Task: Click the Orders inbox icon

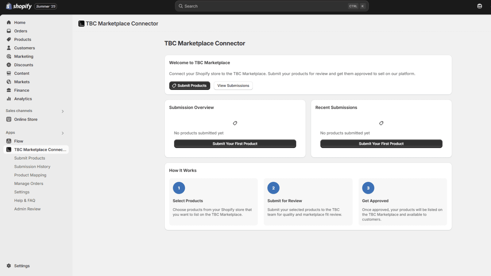Action: tap(9, 31)
